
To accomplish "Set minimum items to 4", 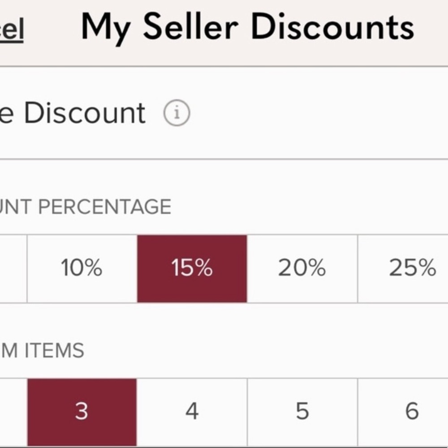I will pos(192,411).
